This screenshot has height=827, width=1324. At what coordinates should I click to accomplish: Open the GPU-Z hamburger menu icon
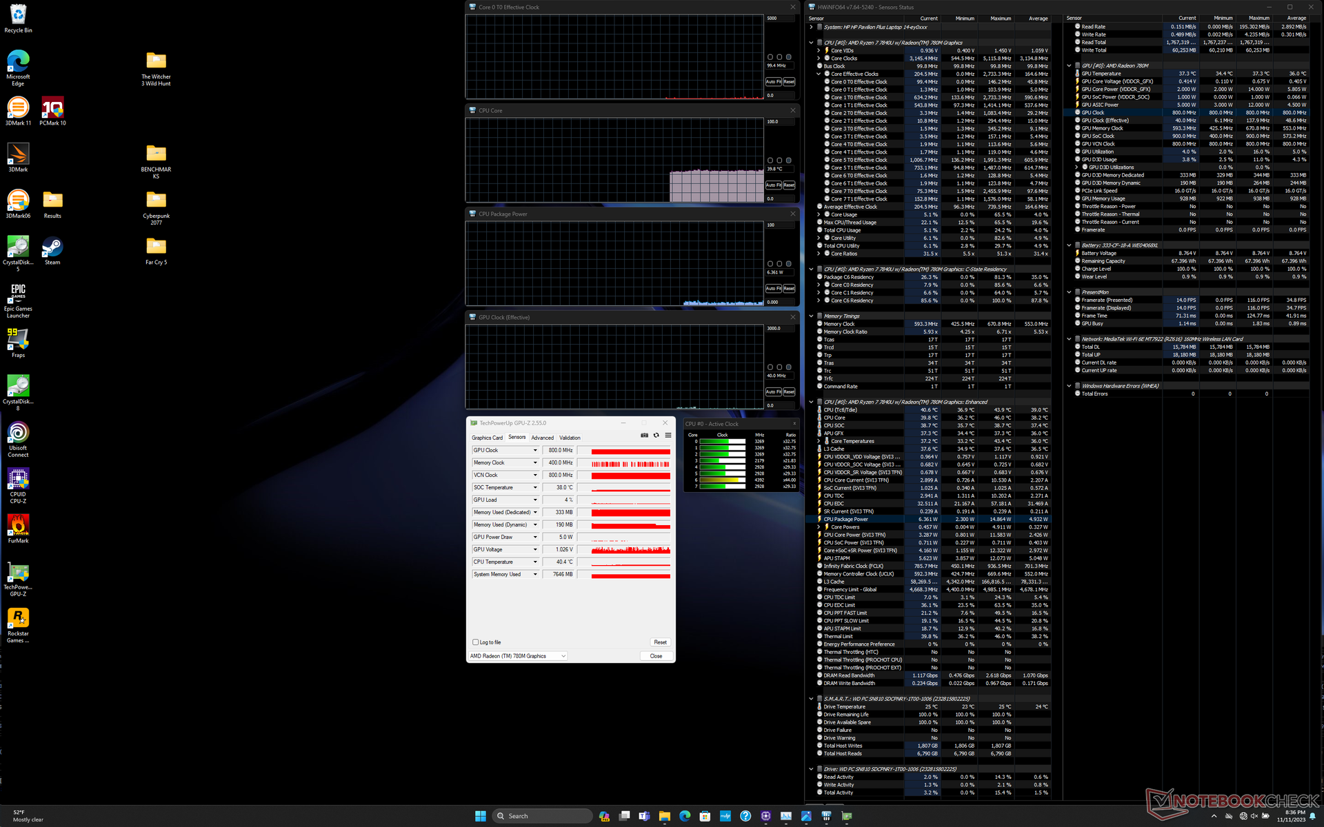pyautogui.click(x=668, y=436)
